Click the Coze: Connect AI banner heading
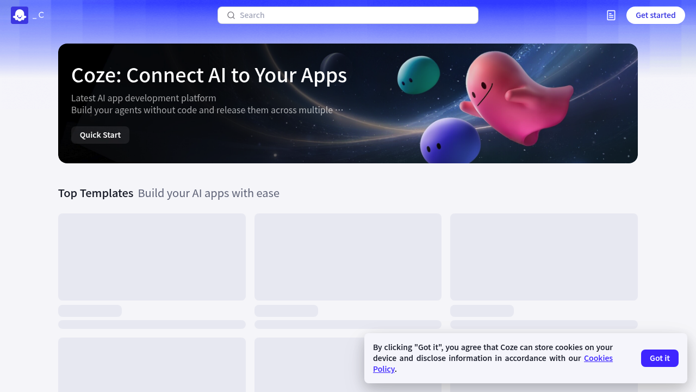The image size is (696, 392). [x=209, y=75]
